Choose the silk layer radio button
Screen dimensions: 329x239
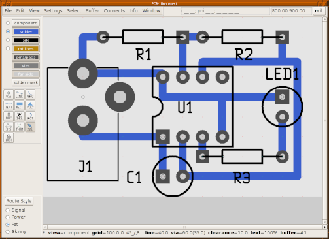8,40
